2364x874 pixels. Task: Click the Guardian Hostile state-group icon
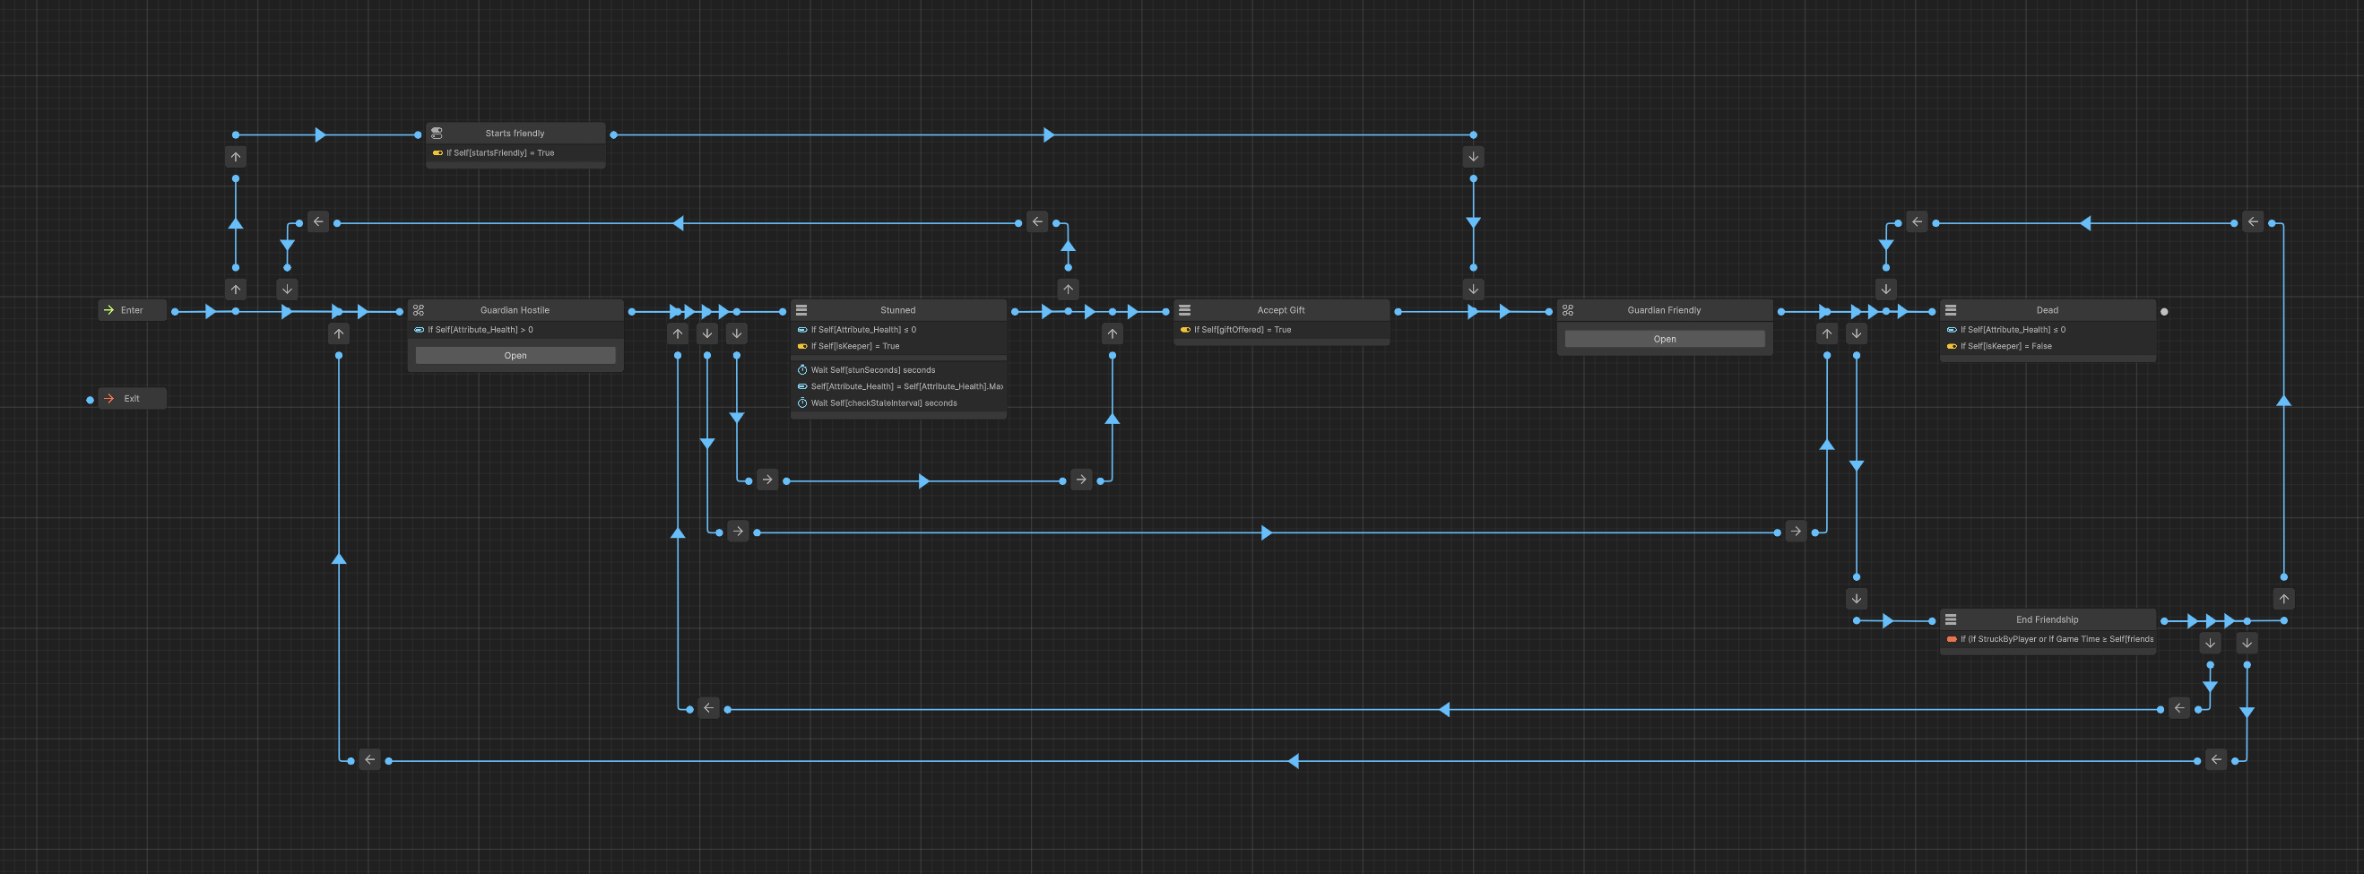419,310
